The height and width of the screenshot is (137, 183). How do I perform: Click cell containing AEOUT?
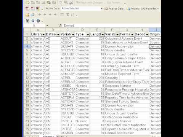[x=67, y=38]
